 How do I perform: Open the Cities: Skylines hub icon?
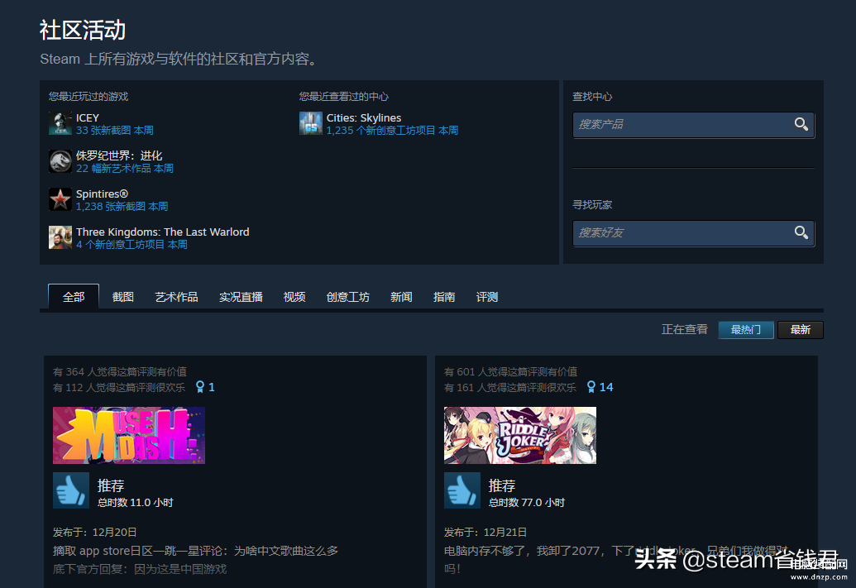(x=311, y=123)
